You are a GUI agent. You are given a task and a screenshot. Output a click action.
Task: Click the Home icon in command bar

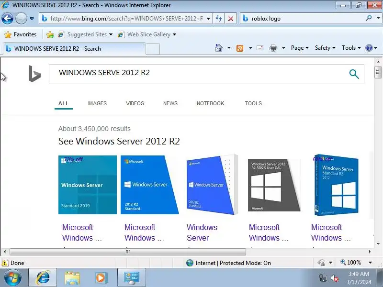point(219,48)
